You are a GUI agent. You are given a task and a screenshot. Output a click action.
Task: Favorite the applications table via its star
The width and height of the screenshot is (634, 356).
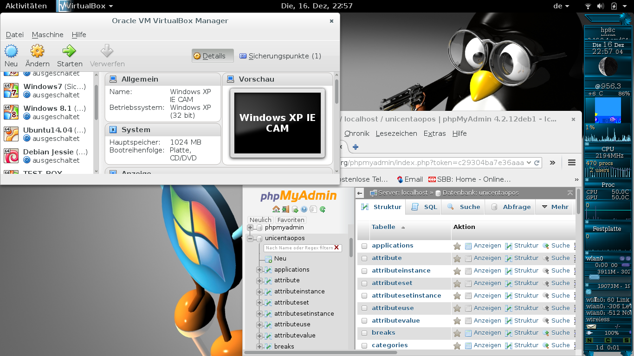457,246
